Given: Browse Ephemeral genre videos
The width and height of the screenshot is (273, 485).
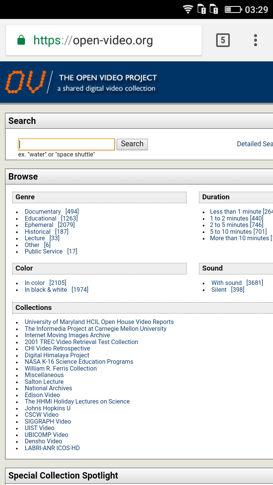Looking at the screenshot, I should [x=39, y=225].
